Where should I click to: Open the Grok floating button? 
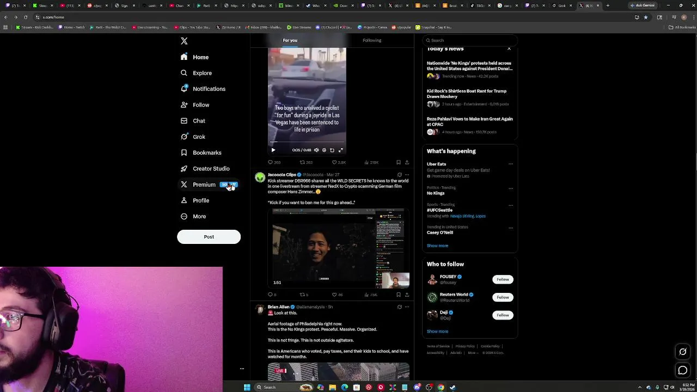(x=683, y=352)
